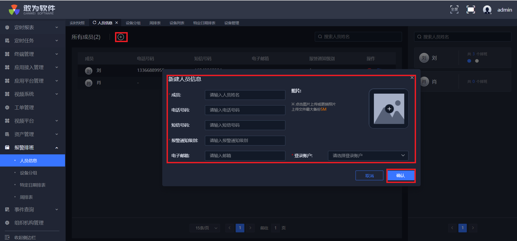
Task: Expand the 定时任务 menu chevron
Action: (x=57, y=41)
